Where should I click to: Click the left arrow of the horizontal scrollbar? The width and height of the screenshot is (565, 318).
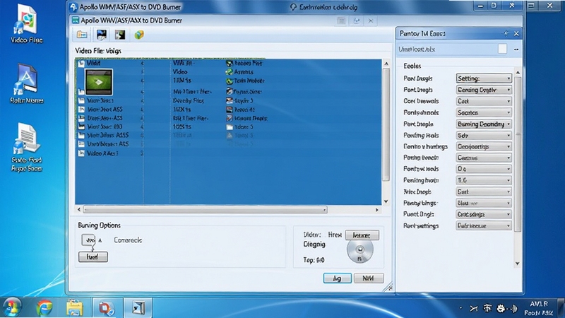(79, 209)
